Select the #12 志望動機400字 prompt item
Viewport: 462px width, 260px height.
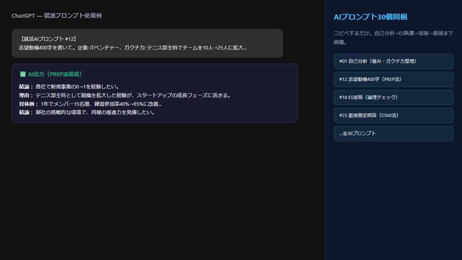point(393,79)
